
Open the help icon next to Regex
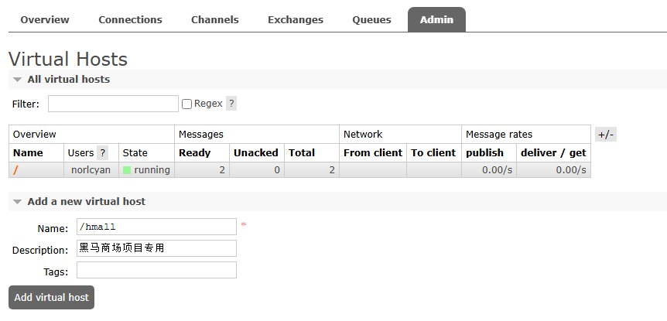click(231, 104)
